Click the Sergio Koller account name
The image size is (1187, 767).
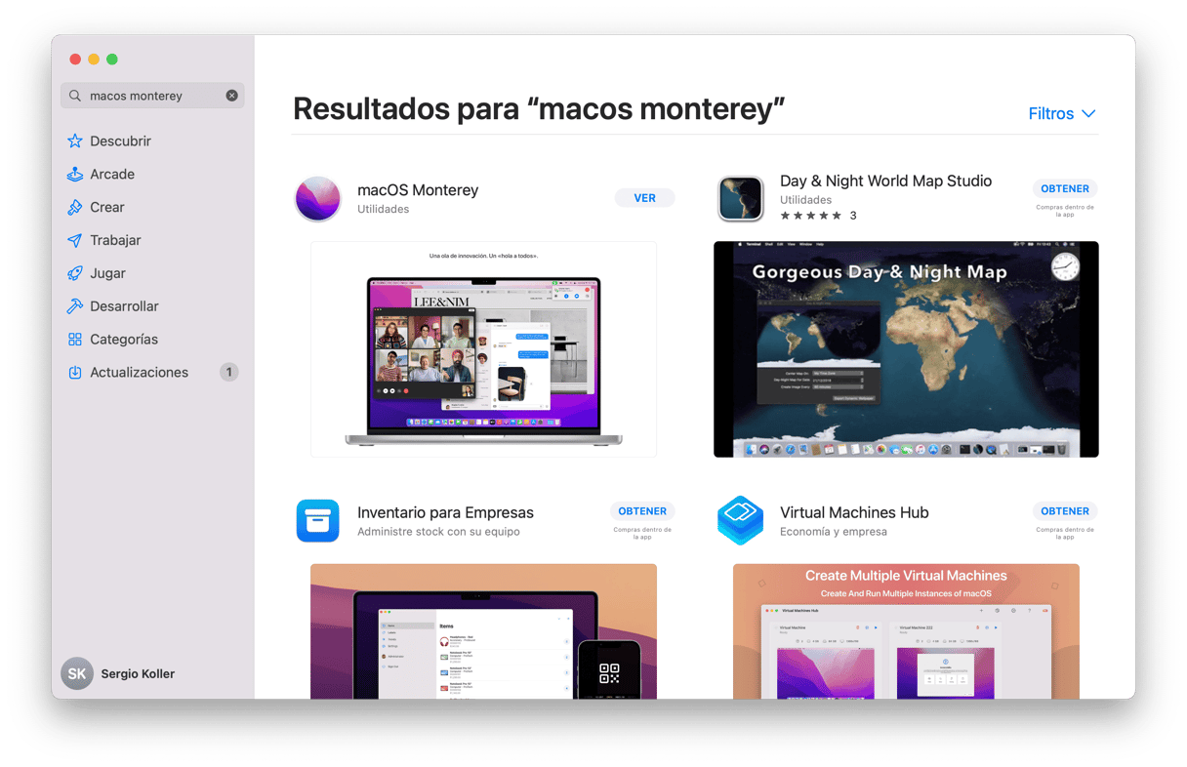tap(138, 674)
